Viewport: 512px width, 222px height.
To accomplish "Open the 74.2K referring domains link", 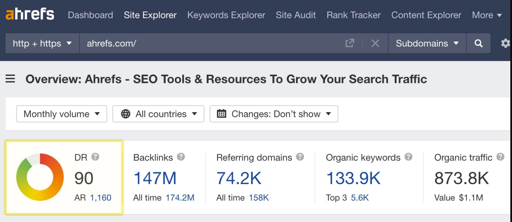I will [x=239, y=178].
